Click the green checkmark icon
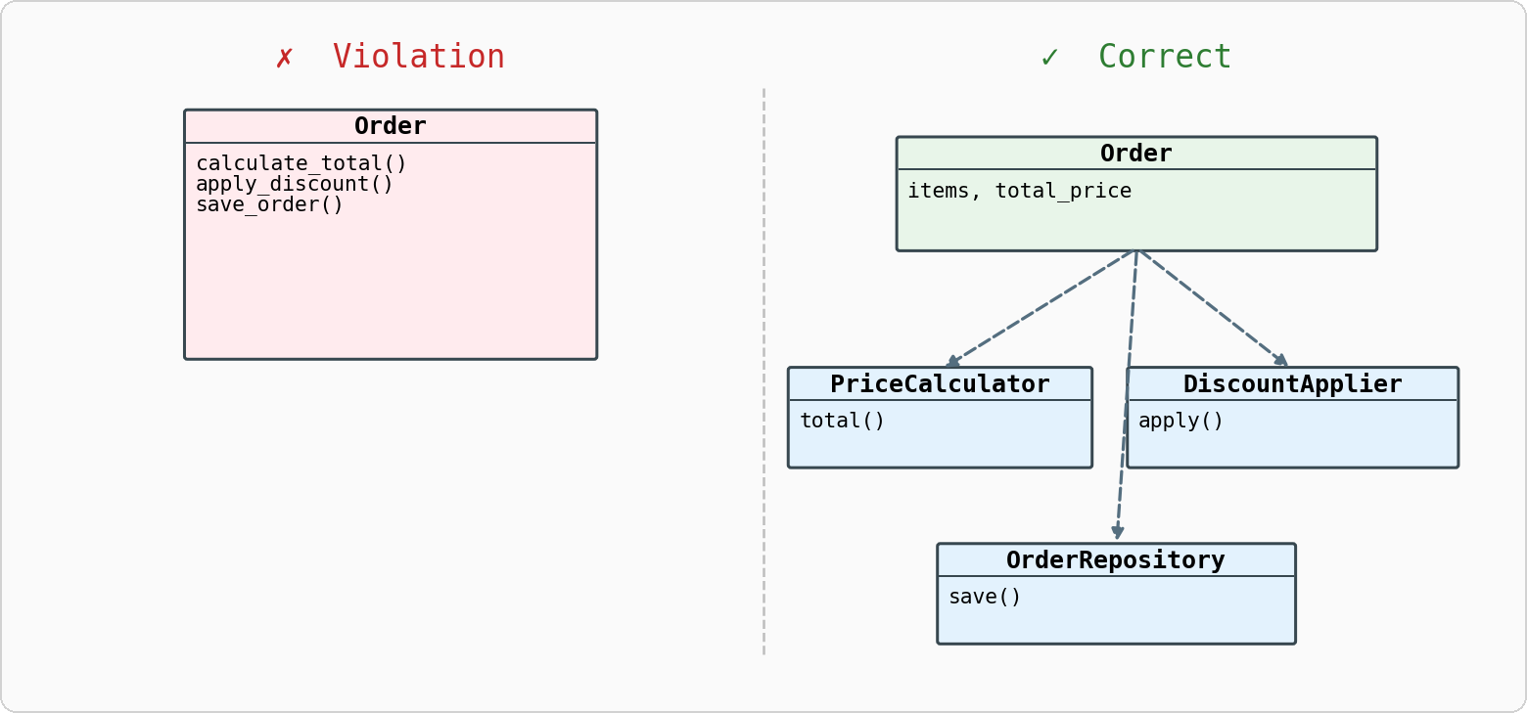Screen dimensions: 1527x713 [x=1049, y=58]
